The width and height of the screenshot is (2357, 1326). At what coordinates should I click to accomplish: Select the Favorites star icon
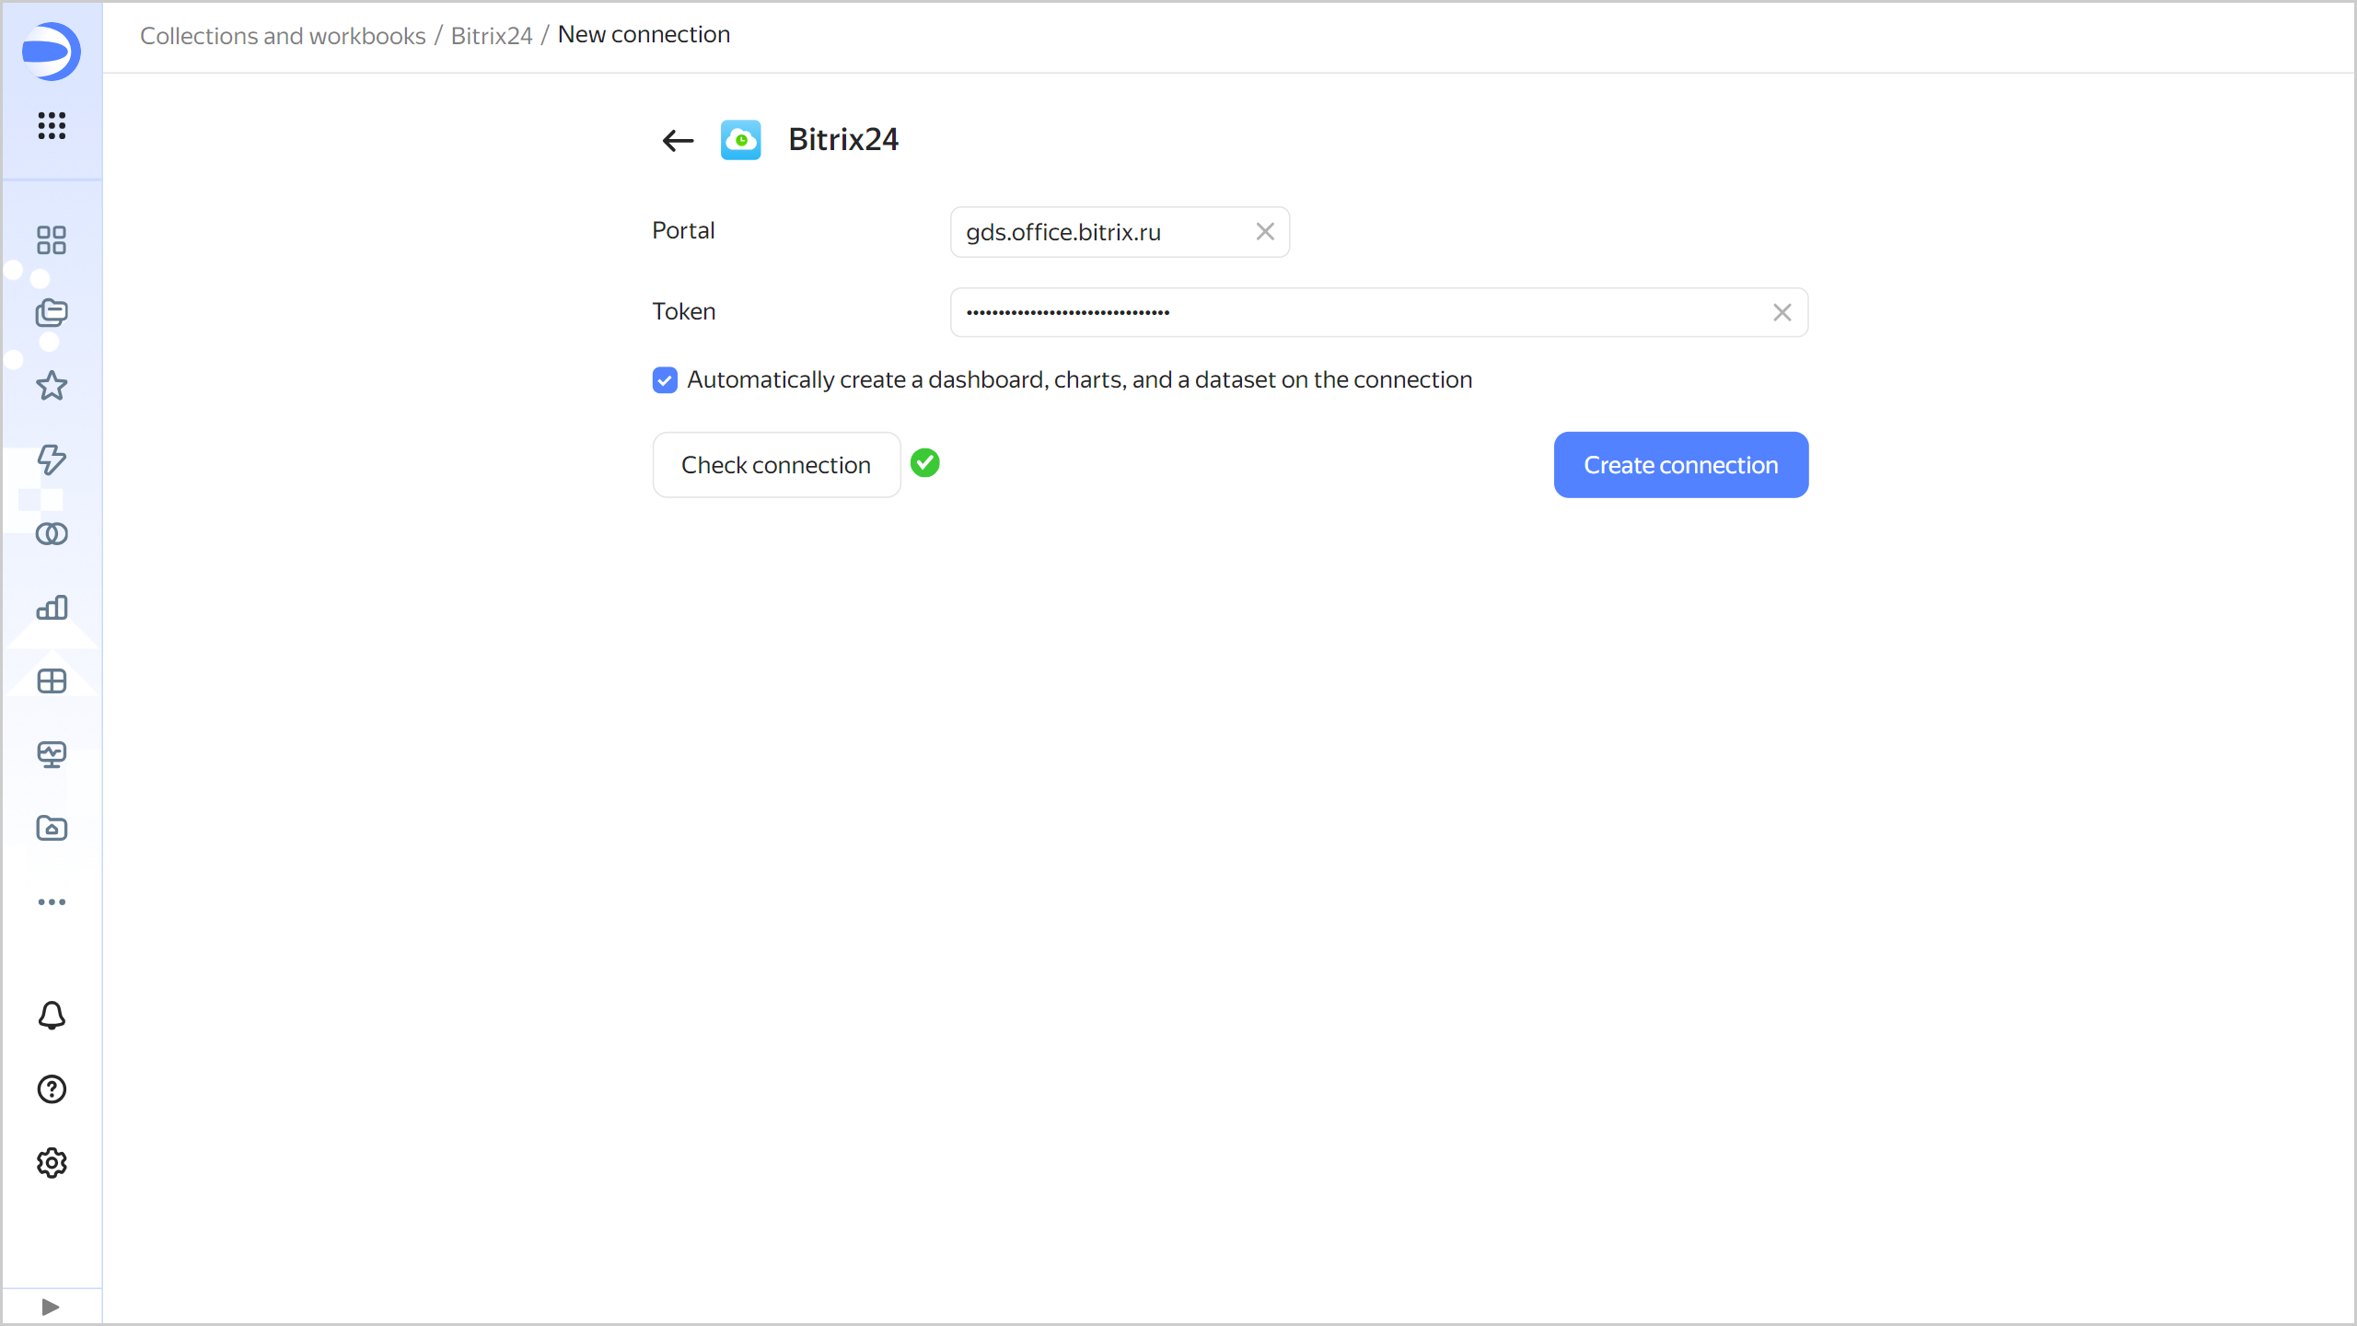tap(52, 385)
